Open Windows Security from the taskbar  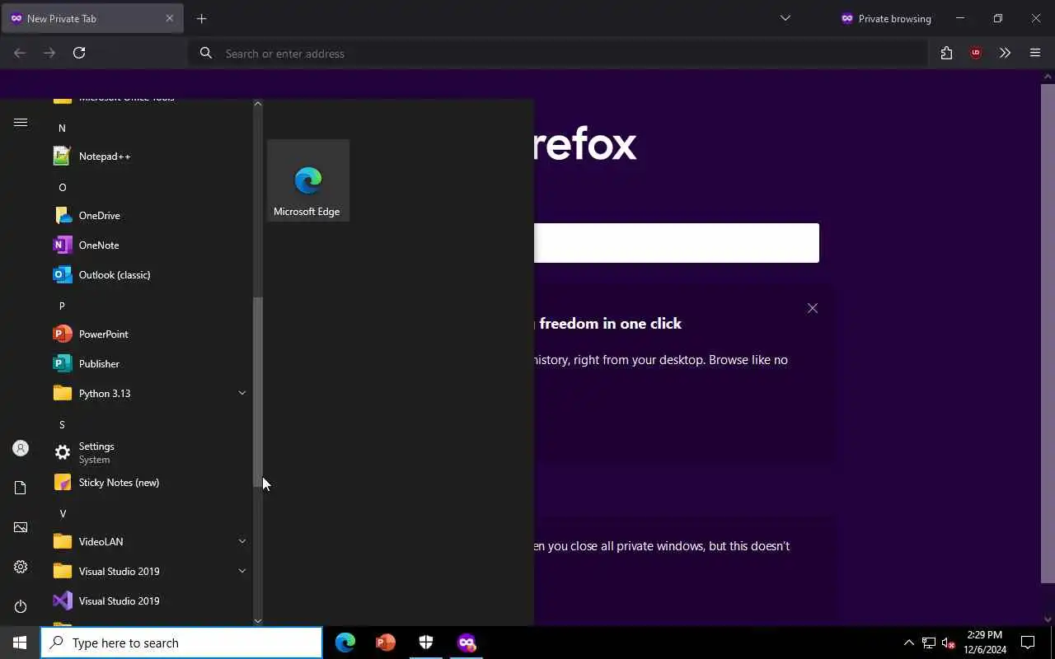click(426, 643)
